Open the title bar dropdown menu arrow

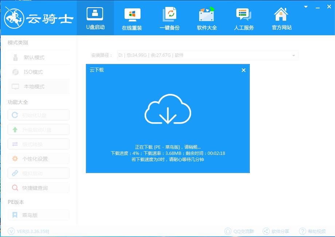306,7
